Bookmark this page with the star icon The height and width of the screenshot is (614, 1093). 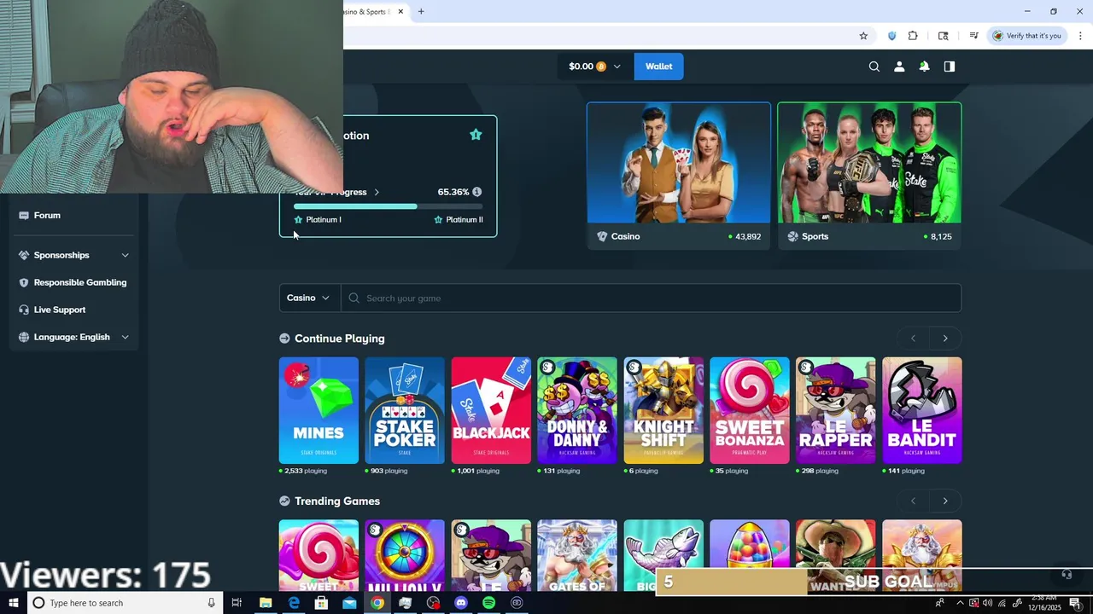(x=863, y=36)
